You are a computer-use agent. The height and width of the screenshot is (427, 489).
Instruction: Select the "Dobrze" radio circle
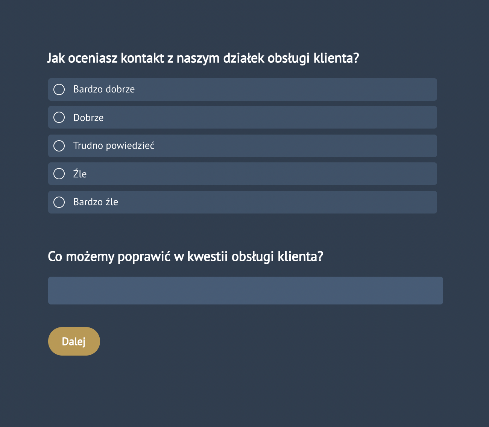coord(59,117)
